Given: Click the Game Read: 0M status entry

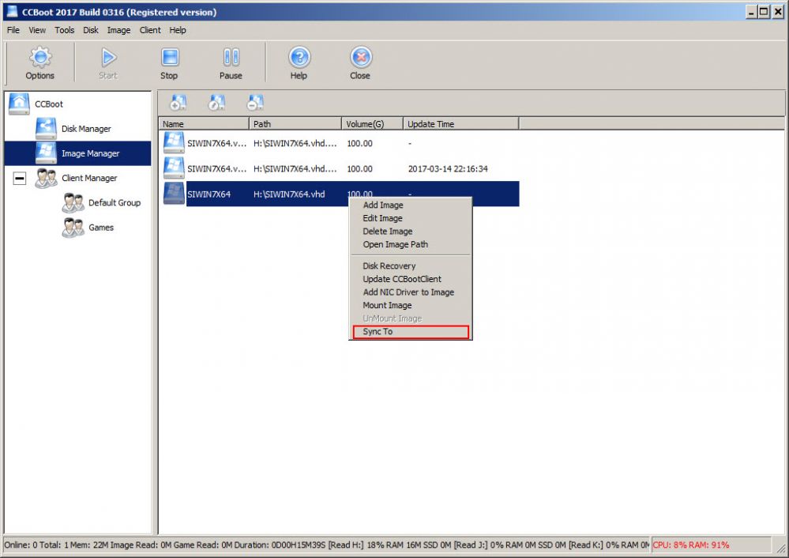Looking at the screenshot, I should (x=203, y=545).
